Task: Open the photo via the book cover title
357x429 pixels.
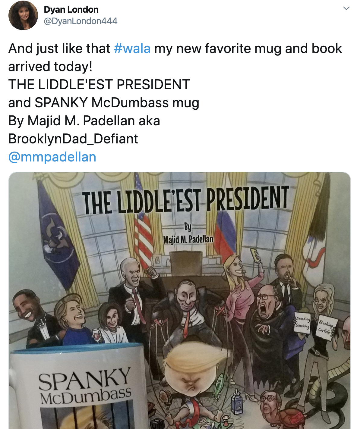Action: click(x=185, y=199)
